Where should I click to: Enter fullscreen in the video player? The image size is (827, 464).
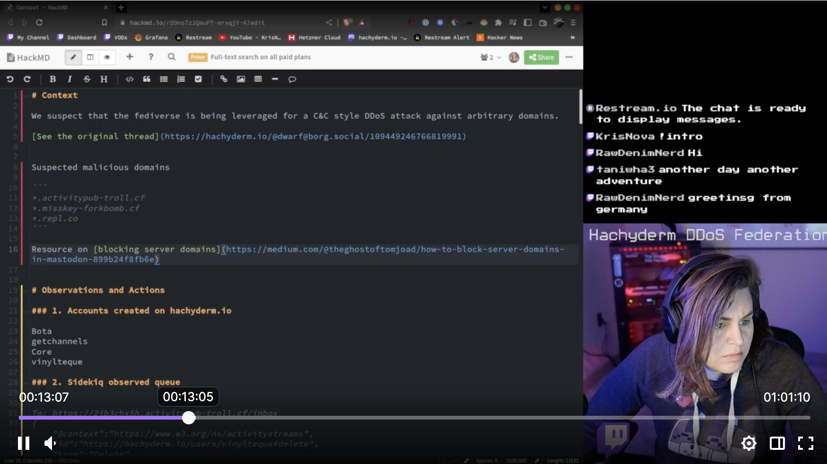point(806,443)
